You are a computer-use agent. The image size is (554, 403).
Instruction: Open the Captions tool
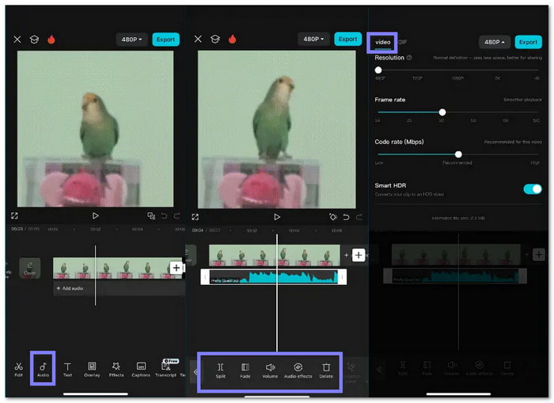coord(141,369)
